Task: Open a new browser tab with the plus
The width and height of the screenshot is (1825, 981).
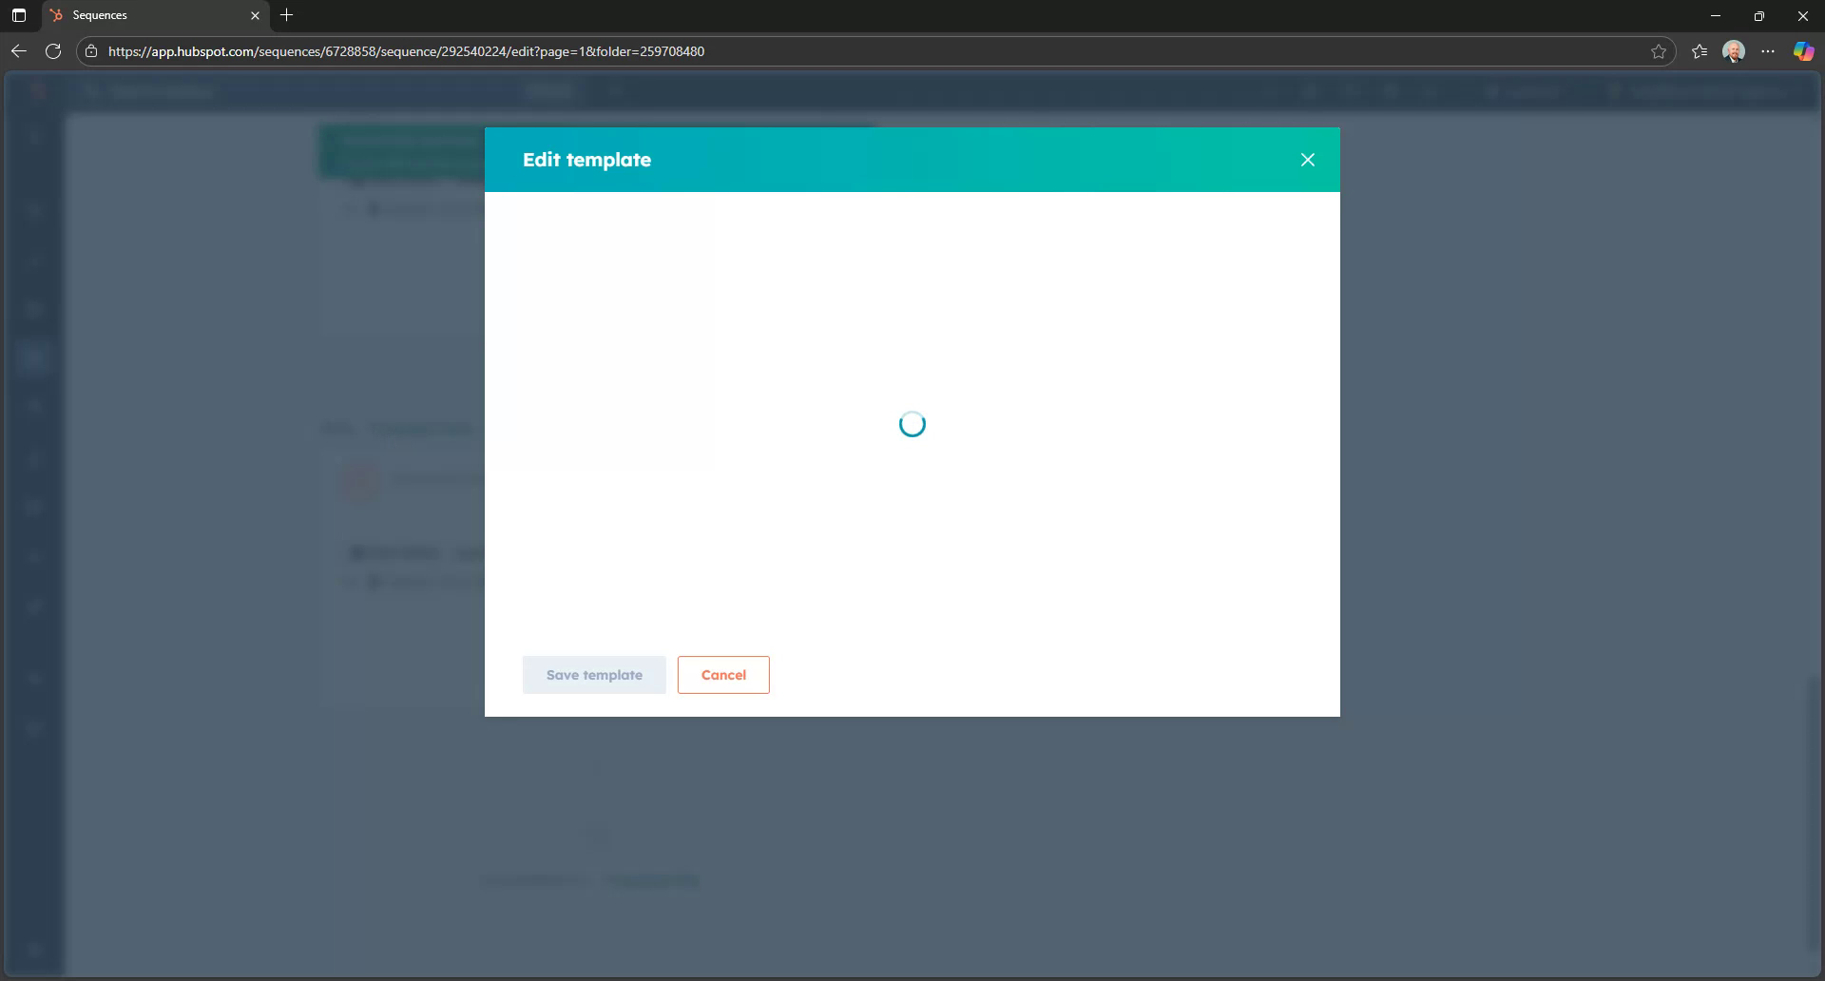Action: [286, 15]
